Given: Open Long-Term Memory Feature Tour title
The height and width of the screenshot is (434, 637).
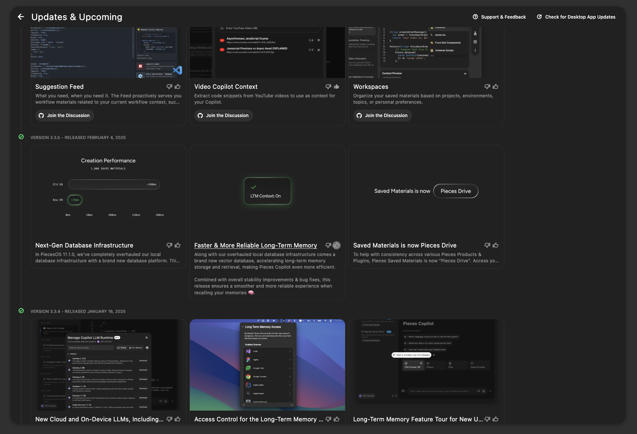Looking at the screenshot, I should [x=418, y=419].
